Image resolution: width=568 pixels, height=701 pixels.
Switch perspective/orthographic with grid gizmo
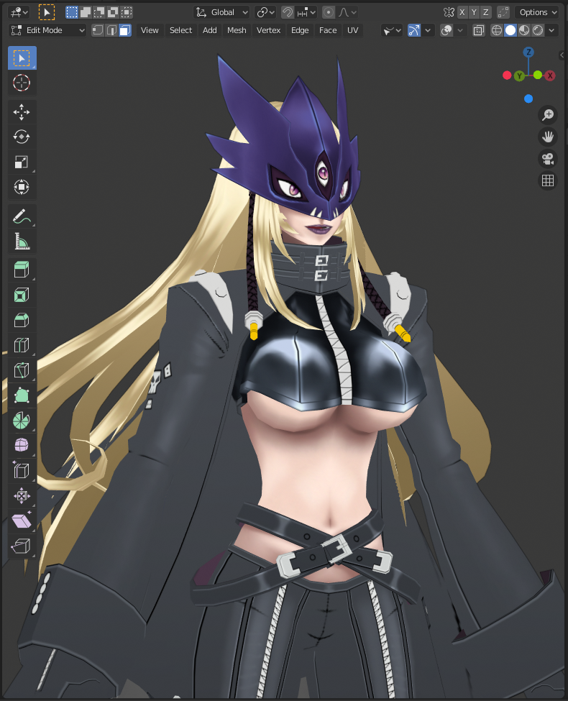[x=547, y=180]
